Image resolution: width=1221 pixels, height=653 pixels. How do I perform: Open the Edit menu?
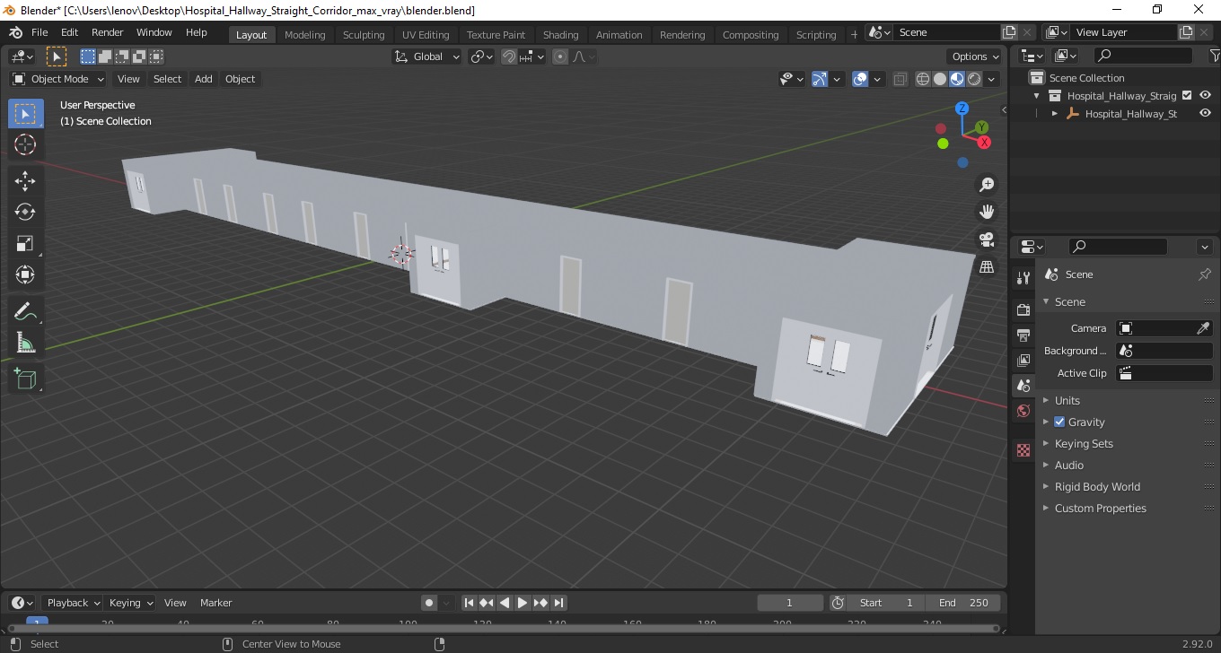(x=69, y=32)
